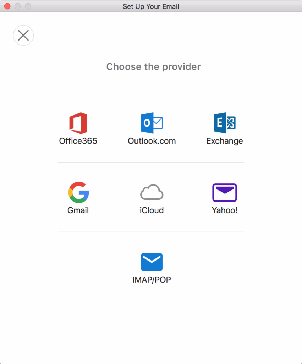Close the window using the red button
Screen dimensions: 302x364
[7, 6]
